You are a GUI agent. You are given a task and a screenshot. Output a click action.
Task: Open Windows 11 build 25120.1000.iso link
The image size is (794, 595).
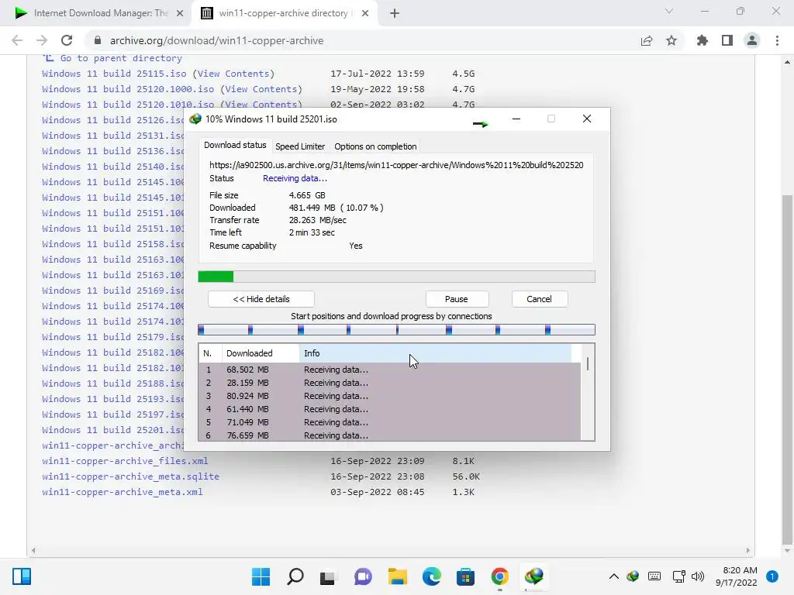point(128,89)
